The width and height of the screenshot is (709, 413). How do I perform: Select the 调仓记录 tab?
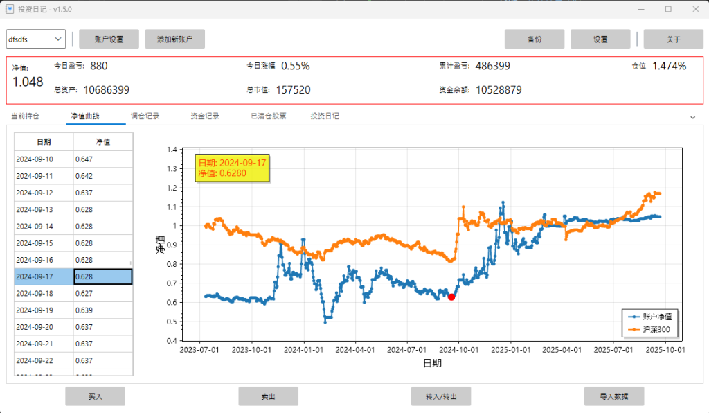pos(145,116)
